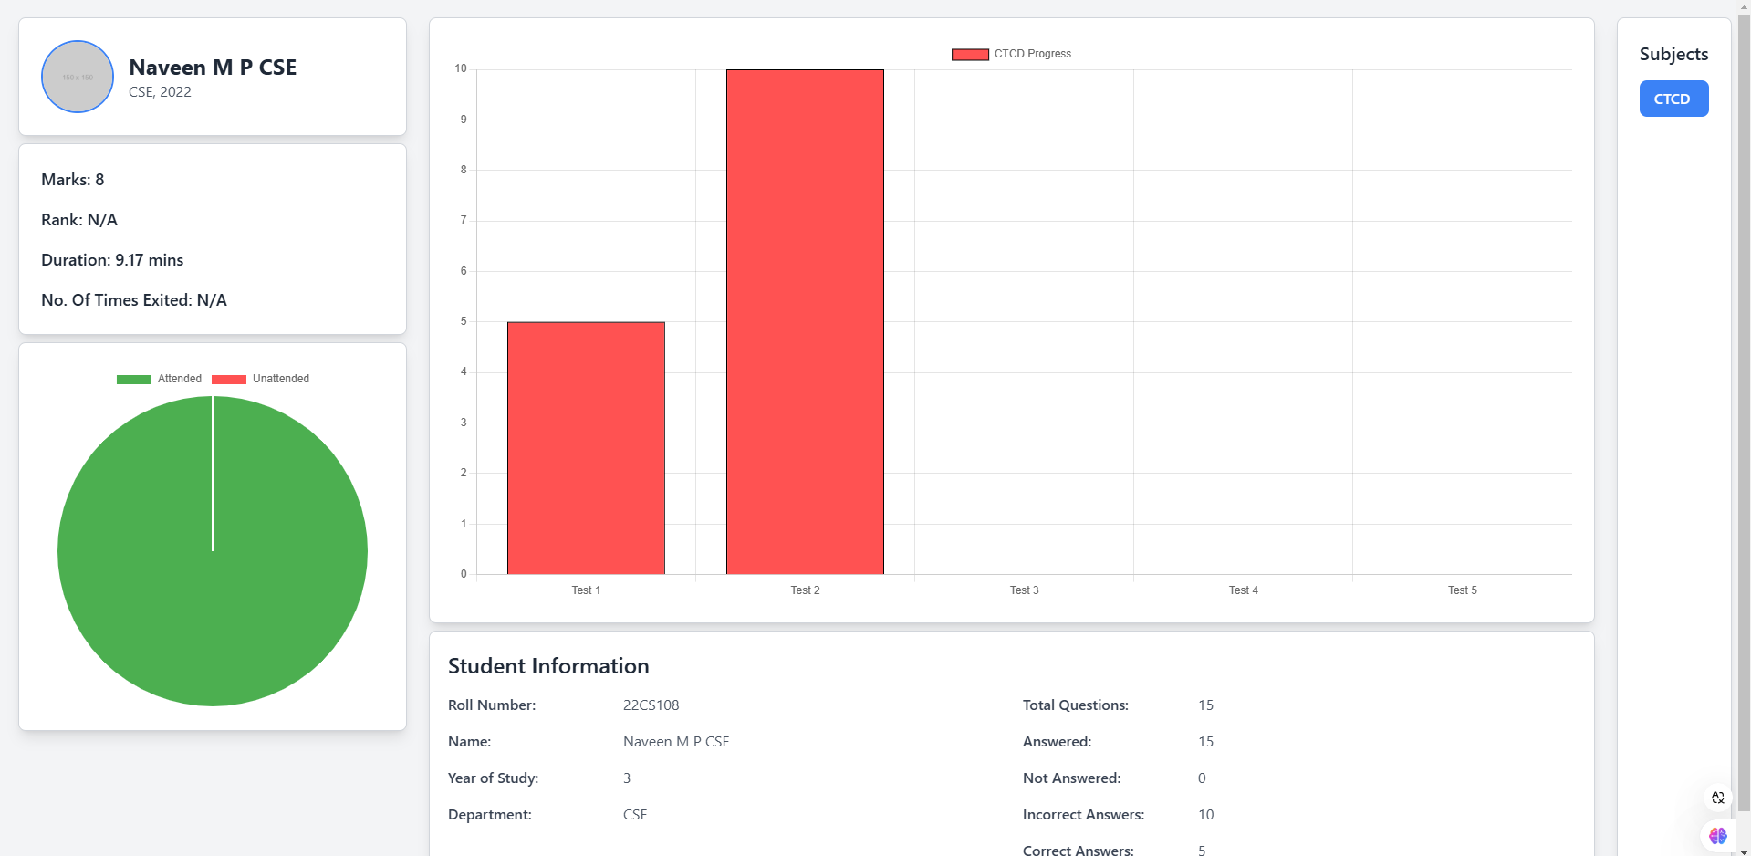Screen dimensions: 1751x856
Task: Toggle the Attended legend item
Action: [160, 379]
